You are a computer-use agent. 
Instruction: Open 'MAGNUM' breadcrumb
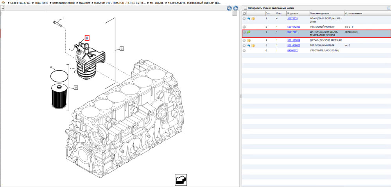(84, 3)
